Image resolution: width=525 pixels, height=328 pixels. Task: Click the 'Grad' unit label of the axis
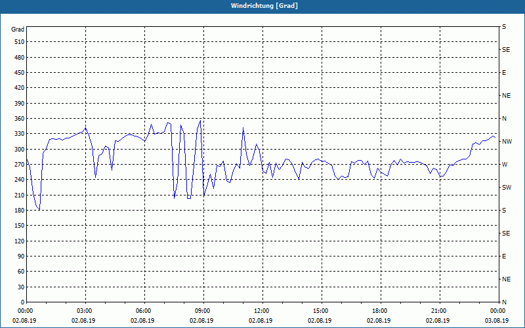[18, 30]
